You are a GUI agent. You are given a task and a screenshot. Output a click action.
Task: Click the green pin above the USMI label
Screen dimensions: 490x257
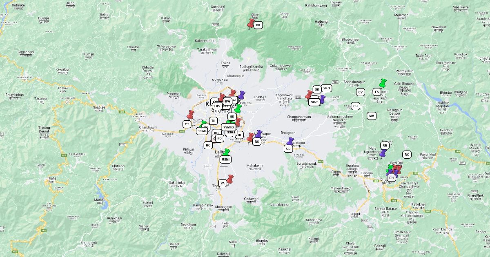[x=226, y=153]
